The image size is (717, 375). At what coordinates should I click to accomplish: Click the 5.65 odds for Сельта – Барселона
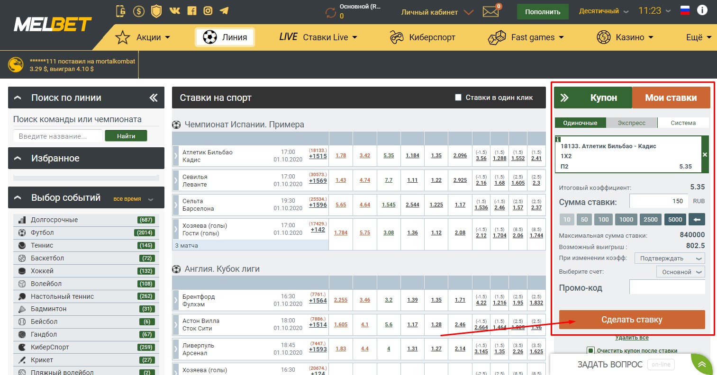pos(341,205)
